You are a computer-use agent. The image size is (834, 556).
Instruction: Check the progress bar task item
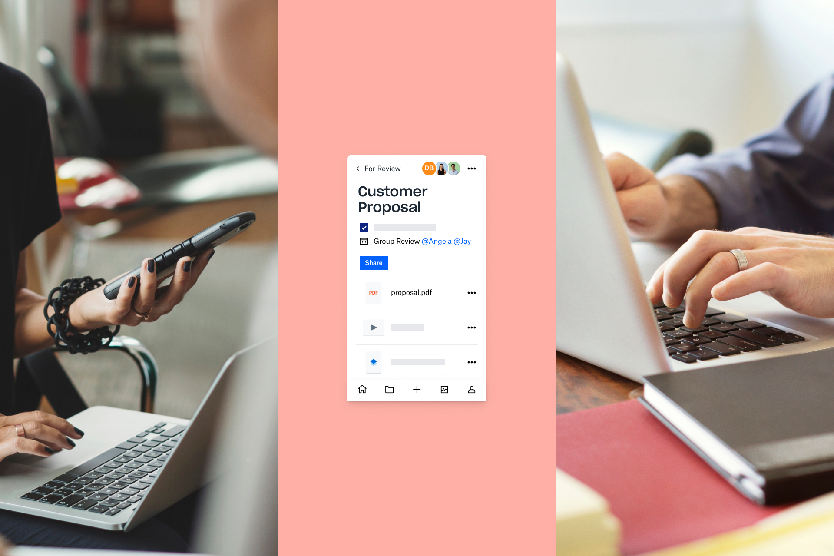point(397,227)
